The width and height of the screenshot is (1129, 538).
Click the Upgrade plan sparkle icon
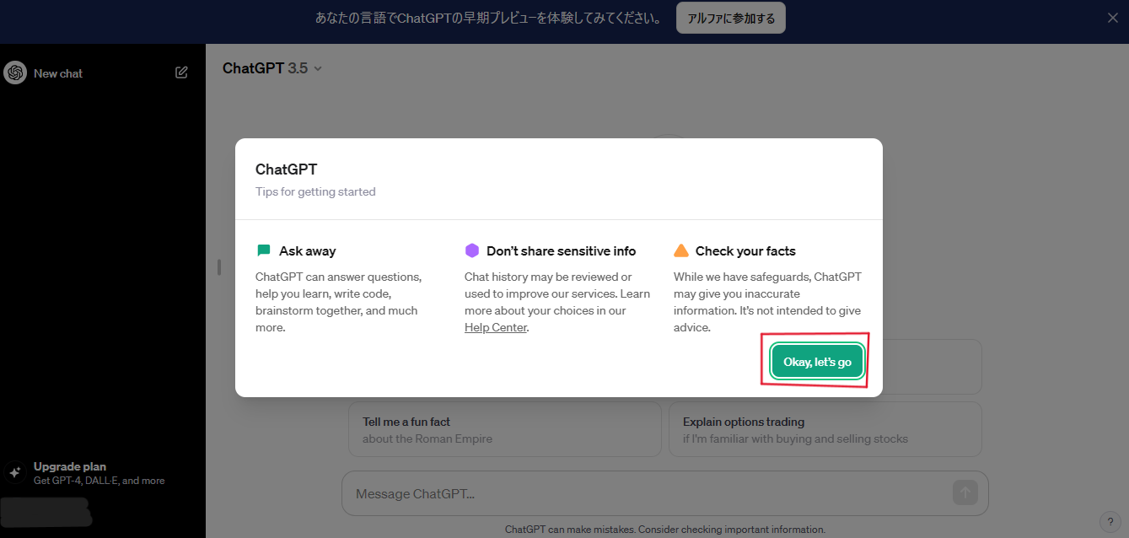coord(14,472)
